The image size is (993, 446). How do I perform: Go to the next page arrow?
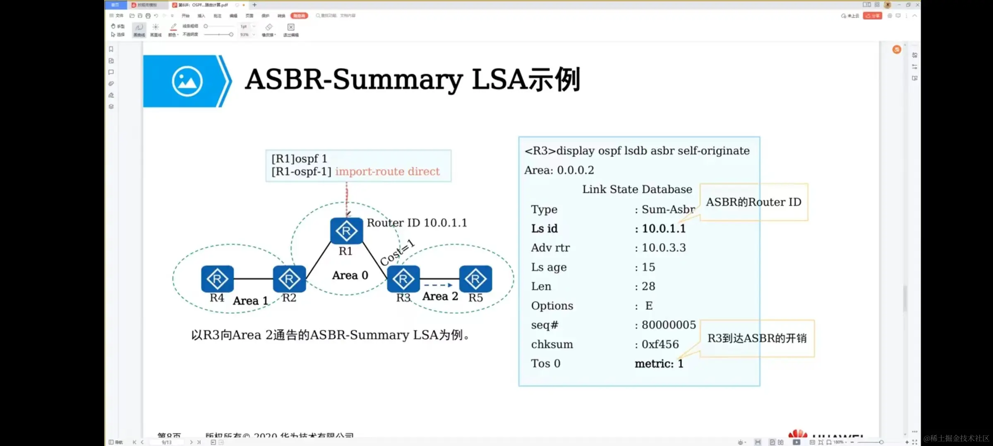(x=191, y=442)
